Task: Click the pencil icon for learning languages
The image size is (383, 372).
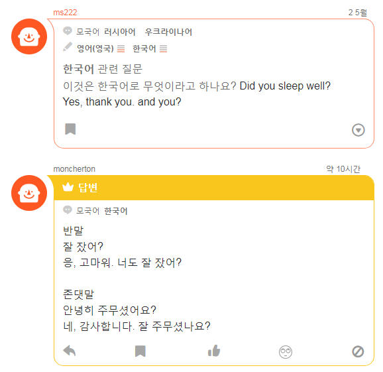Action: click(x=68, y=47)
